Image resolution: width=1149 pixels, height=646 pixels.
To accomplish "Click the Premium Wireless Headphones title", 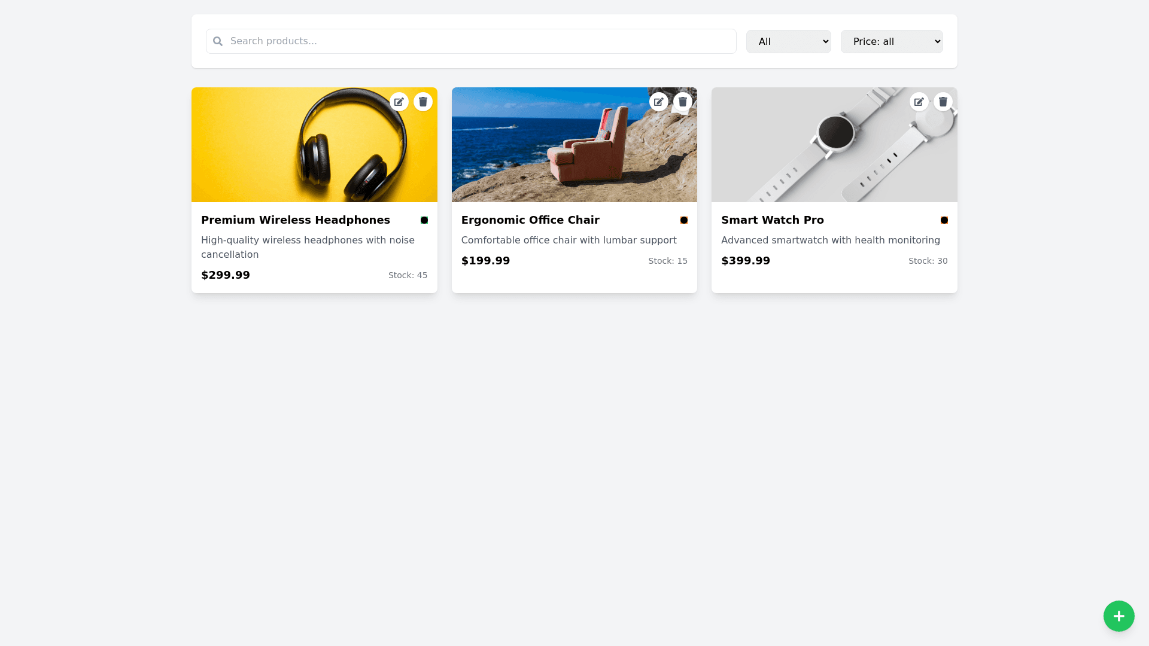I will [x=296, y=220].
